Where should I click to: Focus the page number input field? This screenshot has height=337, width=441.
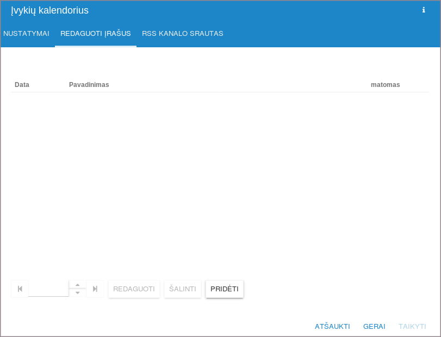(x=48, y=289)
